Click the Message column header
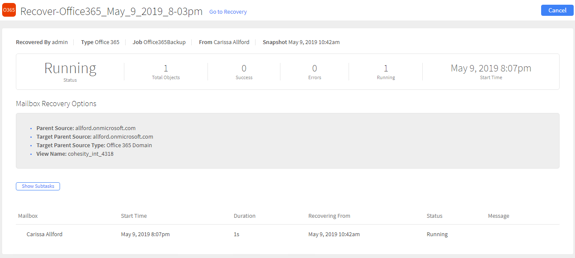The height and width of the screenshot is (258, 575). pos(499,216)
